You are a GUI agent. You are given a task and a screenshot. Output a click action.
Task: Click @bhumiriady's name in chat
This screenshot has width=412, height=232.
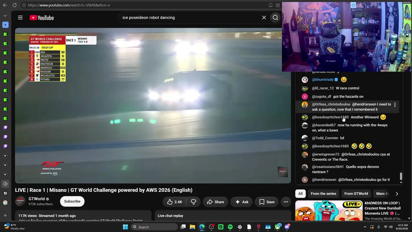point(323,80)
